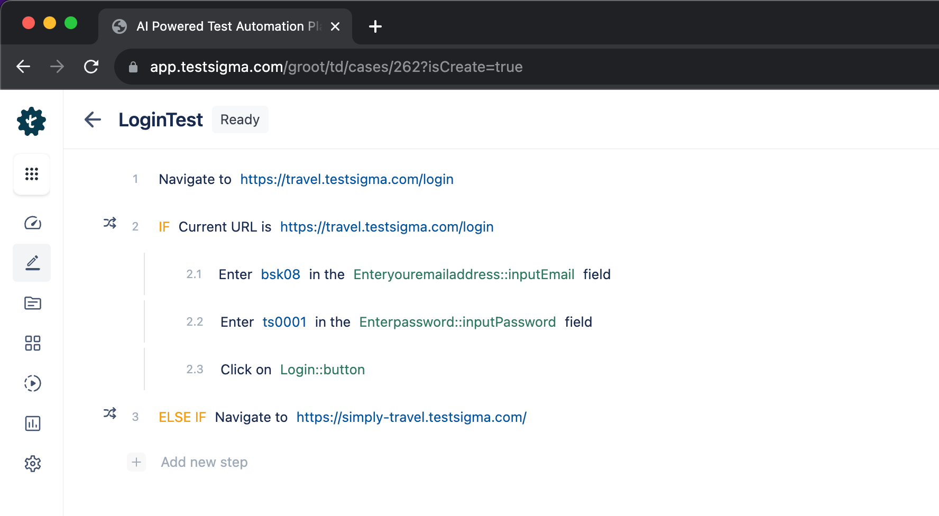Click the IF keyword on step 2
The image size is (939, 516).
164,227
